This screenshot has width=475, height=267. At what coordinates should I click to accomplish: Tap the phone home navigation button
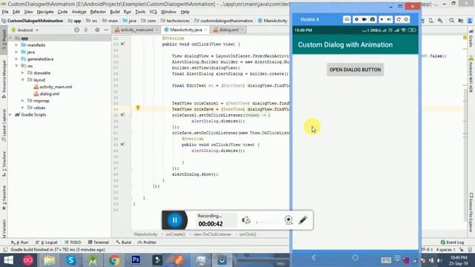coord(355,257)
